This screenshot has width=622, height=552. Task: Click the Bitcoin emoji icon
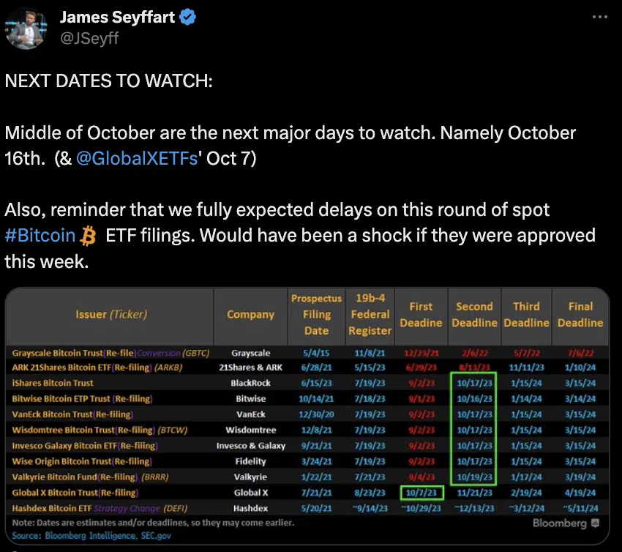(x=88, y=236)
